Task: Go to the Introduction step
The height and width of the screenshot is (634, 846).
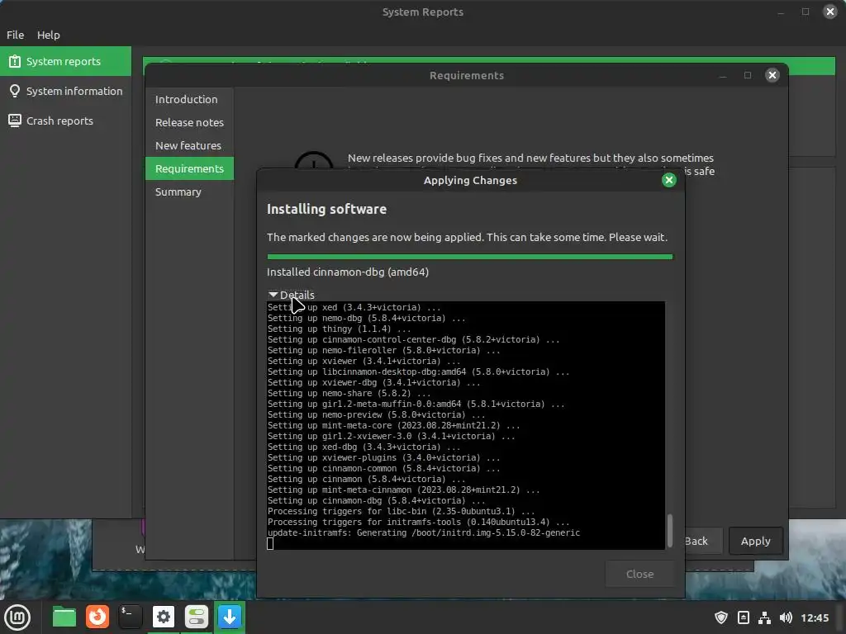Action: click(x=189, y=99)
